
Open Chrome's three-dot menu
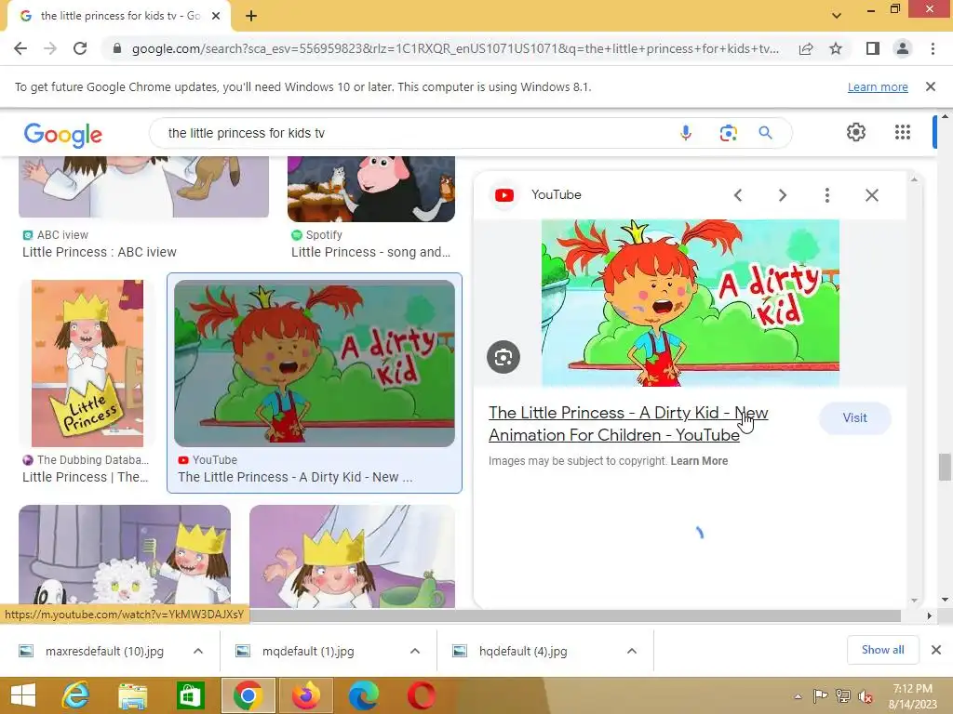[933, 48]
